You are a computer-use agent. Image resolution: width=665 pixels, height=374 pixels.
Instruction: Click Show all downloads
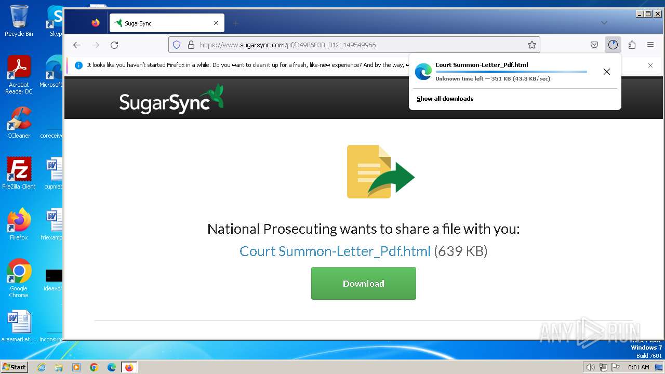[445, 99]
